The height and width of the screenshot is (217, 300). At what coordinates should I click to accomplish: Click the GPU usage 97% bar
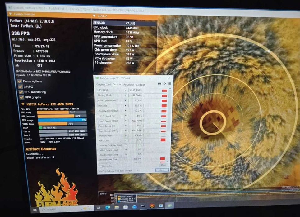tap(62, 120)
